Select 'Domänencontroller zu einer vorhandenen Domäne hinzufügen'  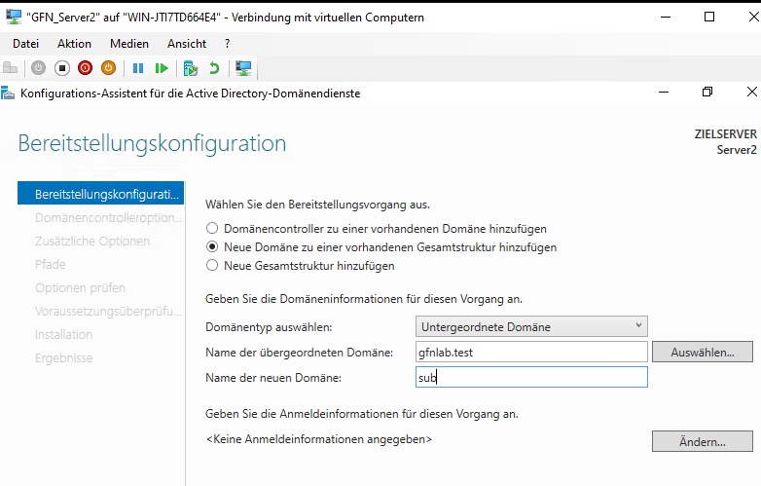tap(211, 228)
